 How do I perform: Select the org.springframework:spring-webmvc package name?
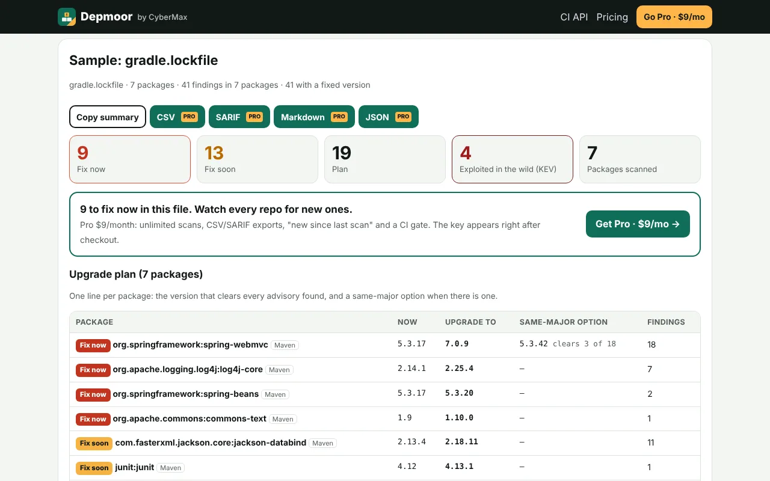pos(190,345)
